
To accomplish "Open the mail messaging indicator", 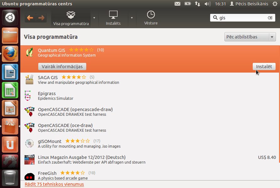I will tap(177, 4).
